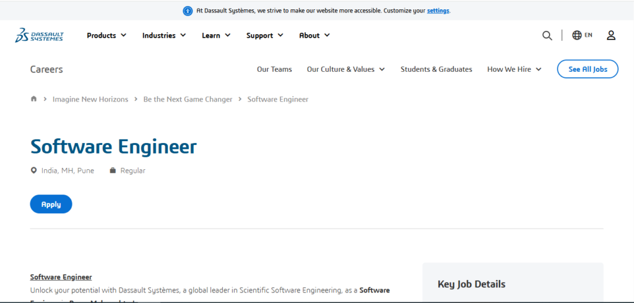This screenshot has height=303, width=634.
Task: Expand the Learn menu
Action: click(216, 35)
